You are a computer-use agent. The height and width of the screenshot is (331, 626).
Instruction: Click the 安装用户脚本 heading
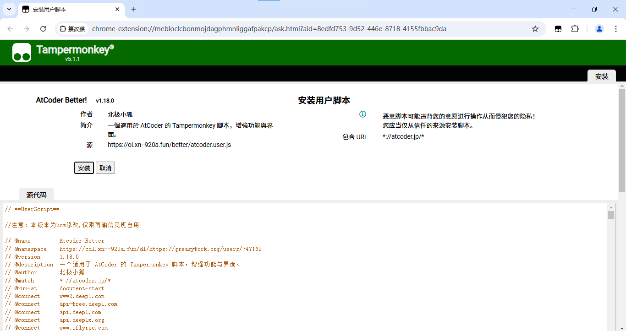tap(324, 100)
